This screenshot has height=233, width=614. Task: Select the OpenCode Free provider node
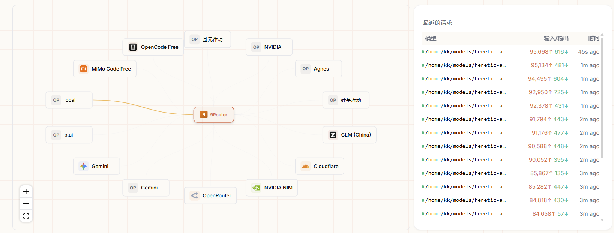tap(153, 47)
